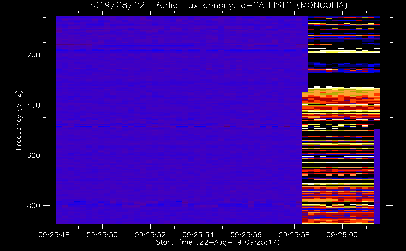Viewport: 406px width, 251px height.
Task: Select the 800 frequency tick label
Action: tap(34, 206)
